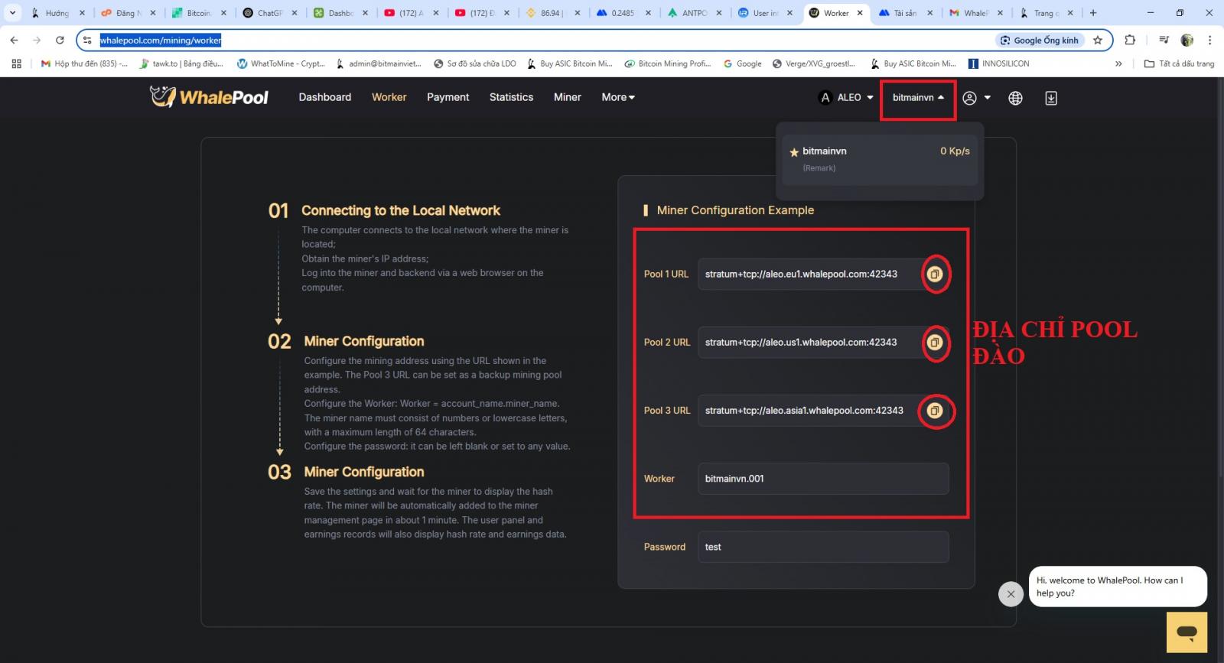Screen dimensions: 1224x663
Task: Click the Pool 1 URL field
Action: [823, 274]
